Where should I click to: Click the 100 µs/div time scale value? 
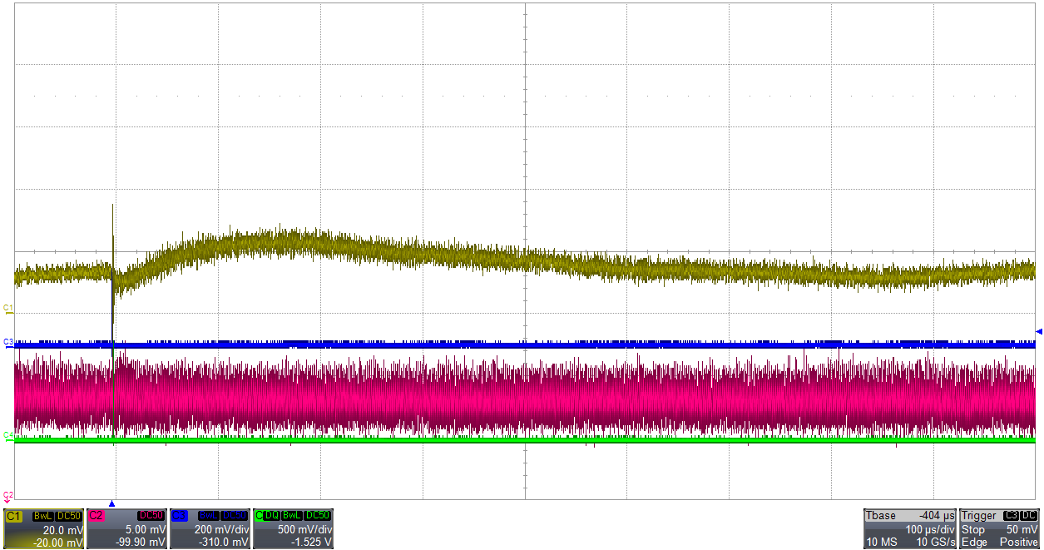click(931, 529)
